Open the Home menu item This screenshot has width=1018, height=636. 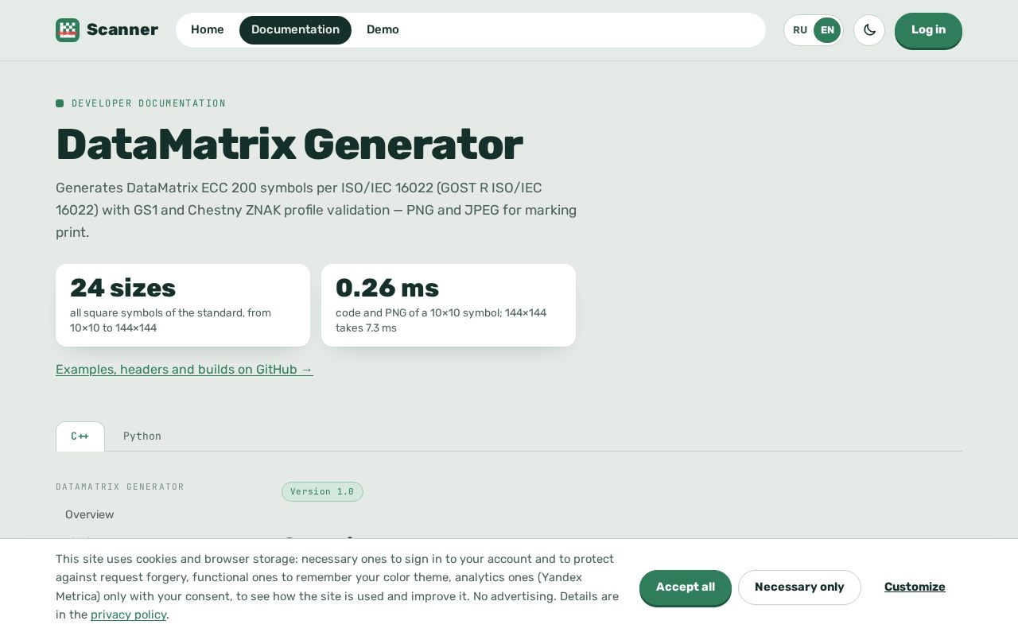tap(208, 30)
